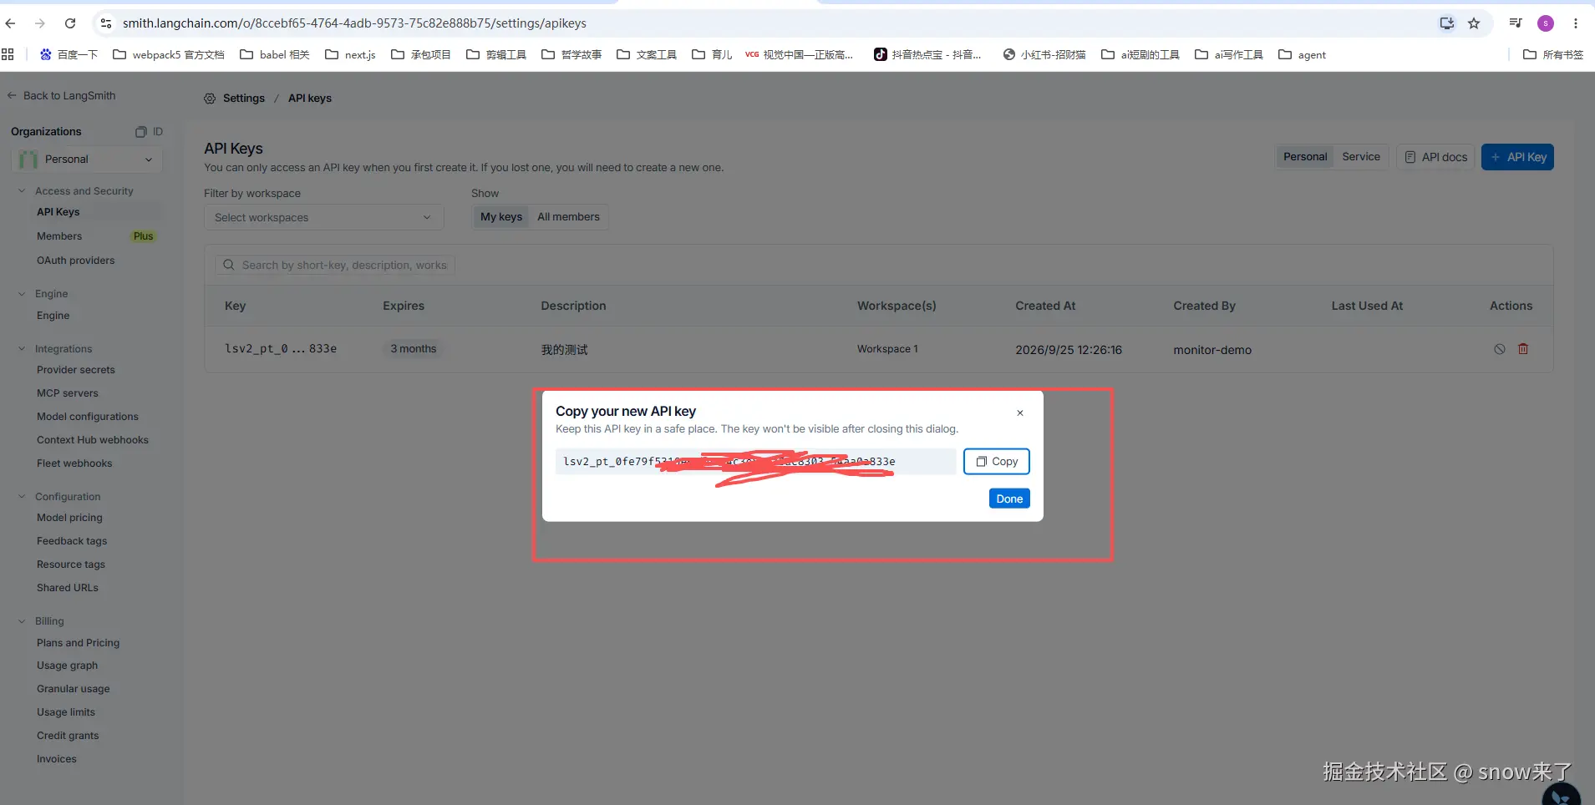The width and height of the screenshot is (1595, 805).
Task: Open the Chrome three-dot menu
Action: (1576, 23)
